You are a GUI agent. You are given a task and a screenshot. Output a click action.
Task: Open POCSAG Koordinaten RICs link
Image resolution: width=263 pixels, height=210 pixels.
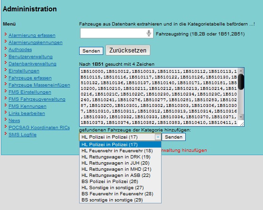(39, 127)
